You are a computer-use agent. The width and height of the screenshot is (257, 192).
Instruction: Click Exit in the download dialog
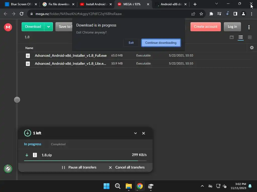point(131,43)
